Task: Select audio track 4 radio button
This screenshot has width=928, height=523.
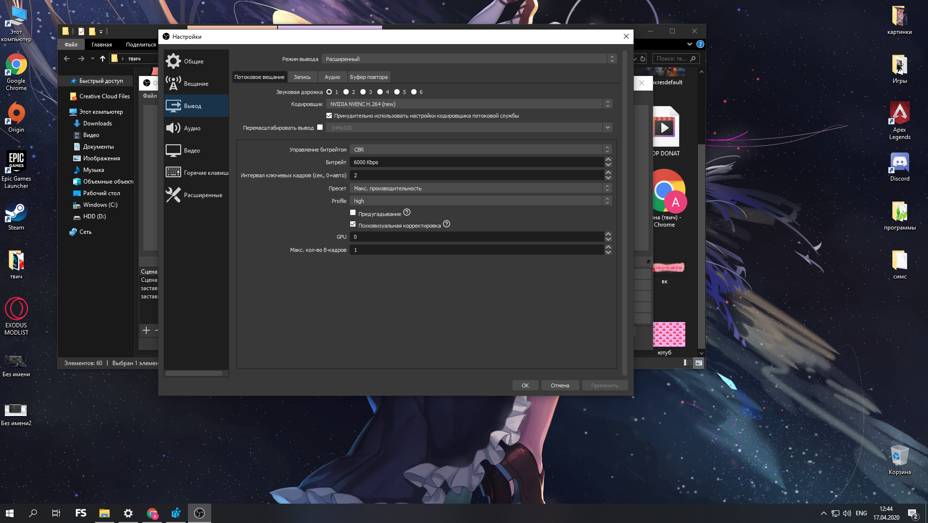Action: [380, 92]
